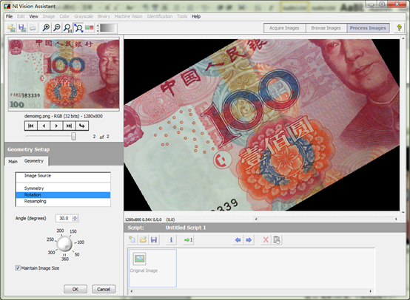Open the View menu
This screenshot has width=410, height=300.
pos(34,16)
